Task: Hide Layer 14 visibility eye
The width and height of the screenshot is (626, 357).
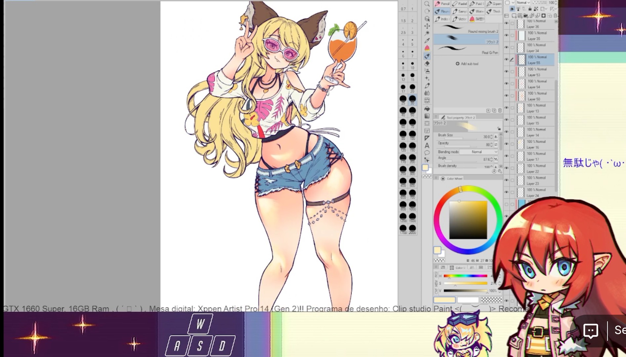Action: tap(506, 132)
